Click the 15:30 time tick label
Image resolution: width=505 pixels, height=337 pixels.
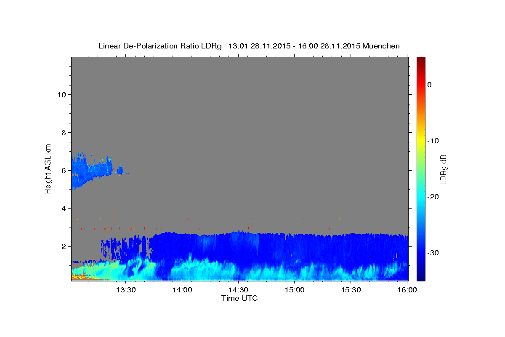click(x=351, y=290)
